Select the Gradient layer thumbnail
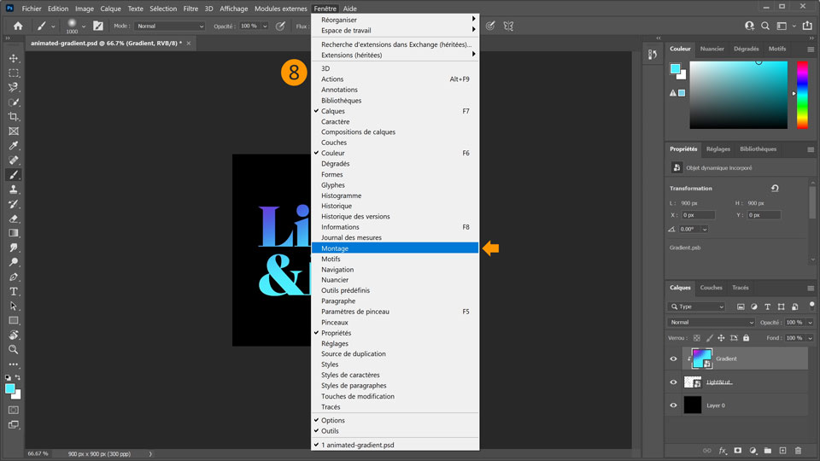The height and width of the screenshot is (461, 820). (x=701, y=359)
